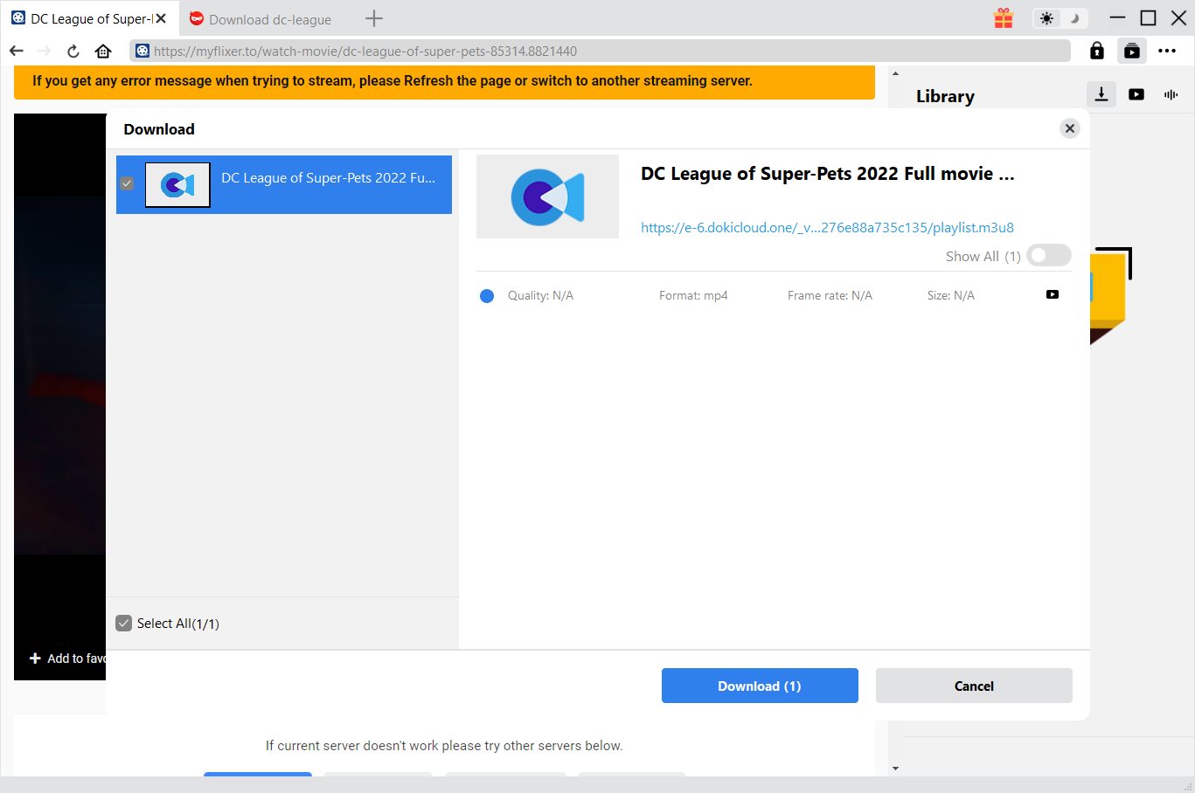Open the gift box promotion icon
The height and width of the screenshot is (793, 1195).
point(1003,18)
